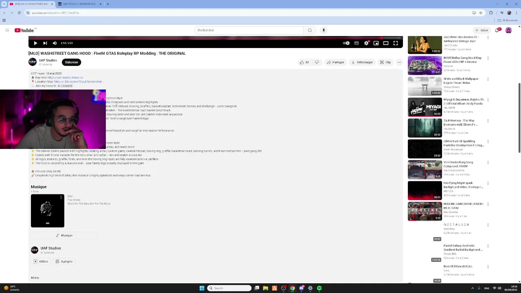Open Chrome apps grid shortcut
Viewport: 521px width, 293px height.
click(4, 20)
